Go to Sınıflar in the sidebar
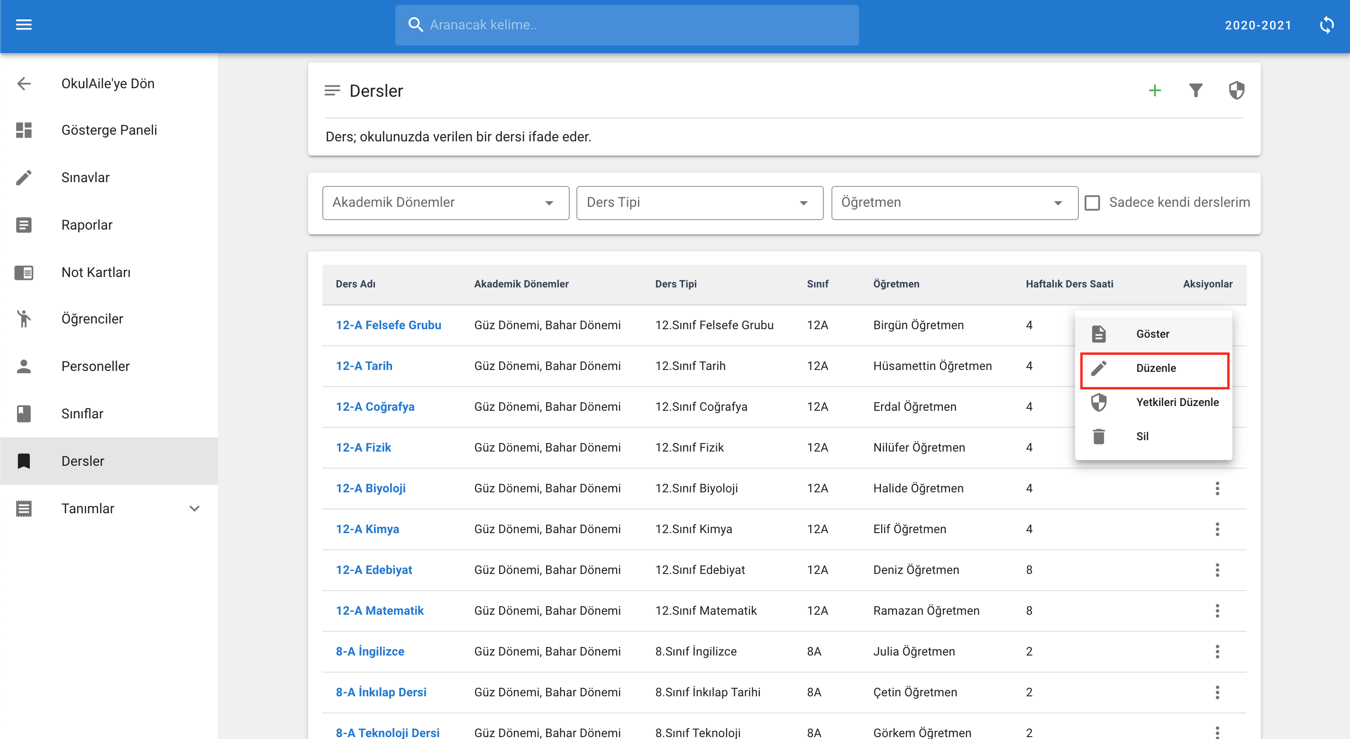The image size is (1350, 739). click(x=109, y=413)
